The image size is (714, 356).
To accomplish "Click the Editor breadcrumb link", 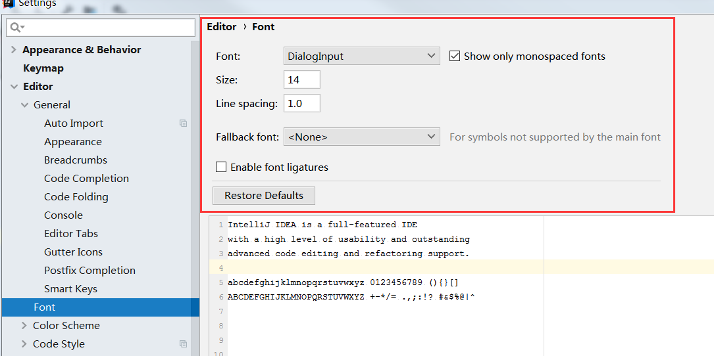I will (x=221, y=27).
